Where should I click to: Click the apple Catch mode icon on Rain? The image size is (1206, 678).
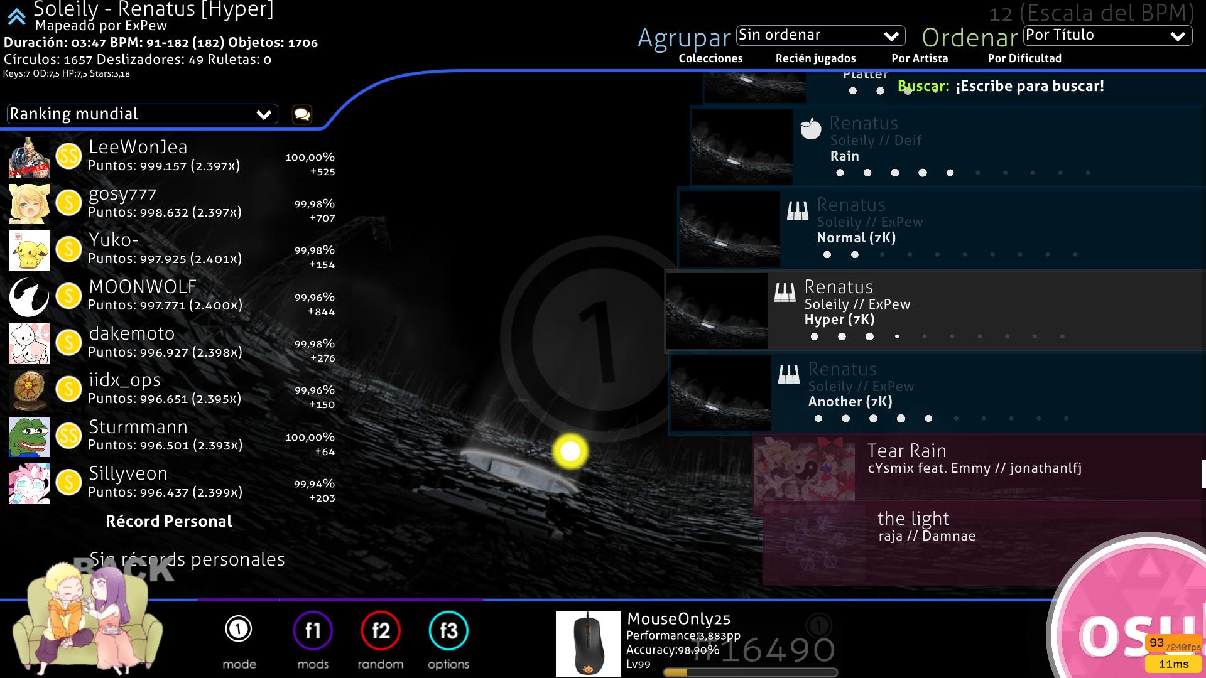[x=810, y=128]
